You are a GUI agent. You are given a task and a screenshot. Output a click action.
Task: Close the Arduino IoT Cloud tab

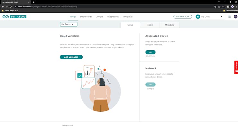pos(29,2)
